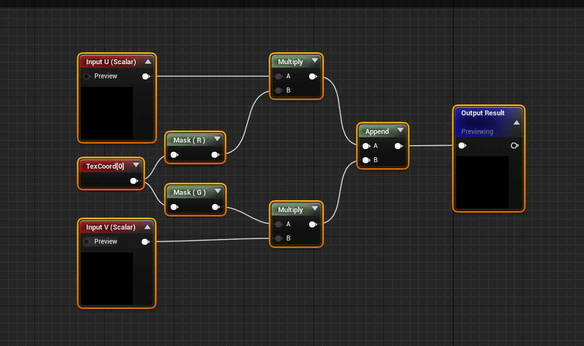Click the B input pin on bottom Multiply node
Viewport: 584px width, 346px height.
pyautogui.click(x=279, y=238)
